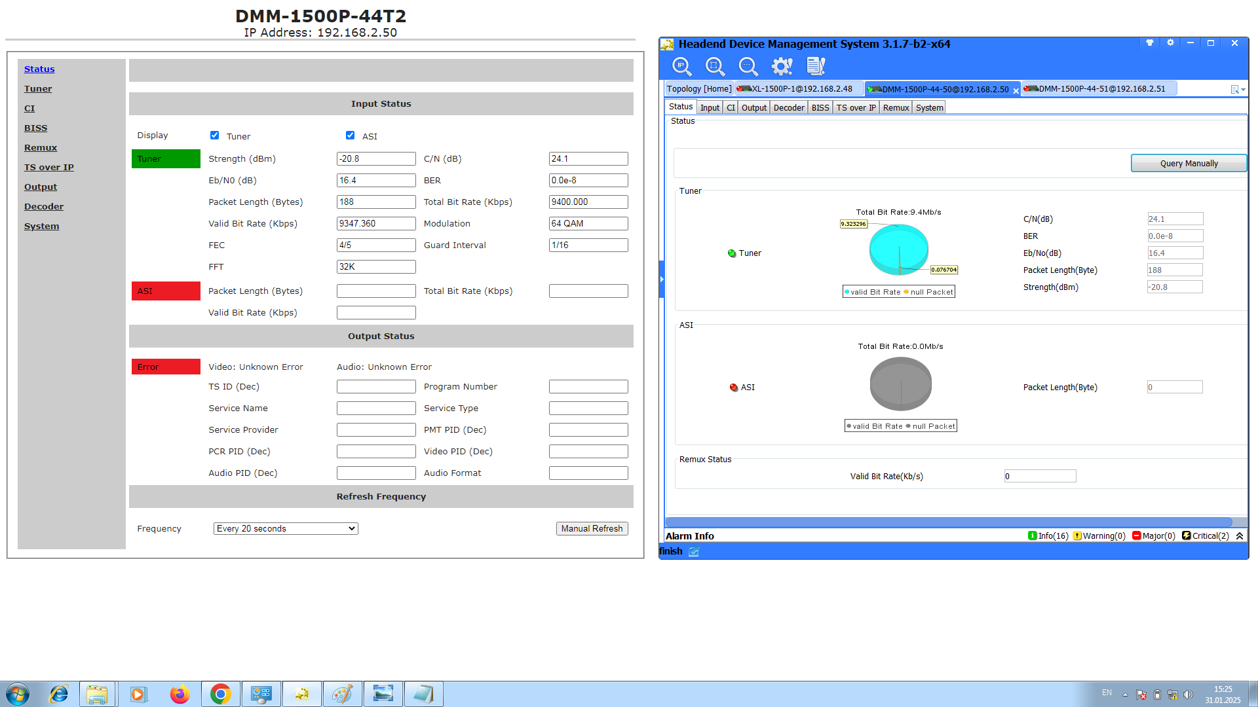The height and width of the screenshot is (707, 1258).
Task: Open the gear alert settings icon
Action: tap(782, 66)
